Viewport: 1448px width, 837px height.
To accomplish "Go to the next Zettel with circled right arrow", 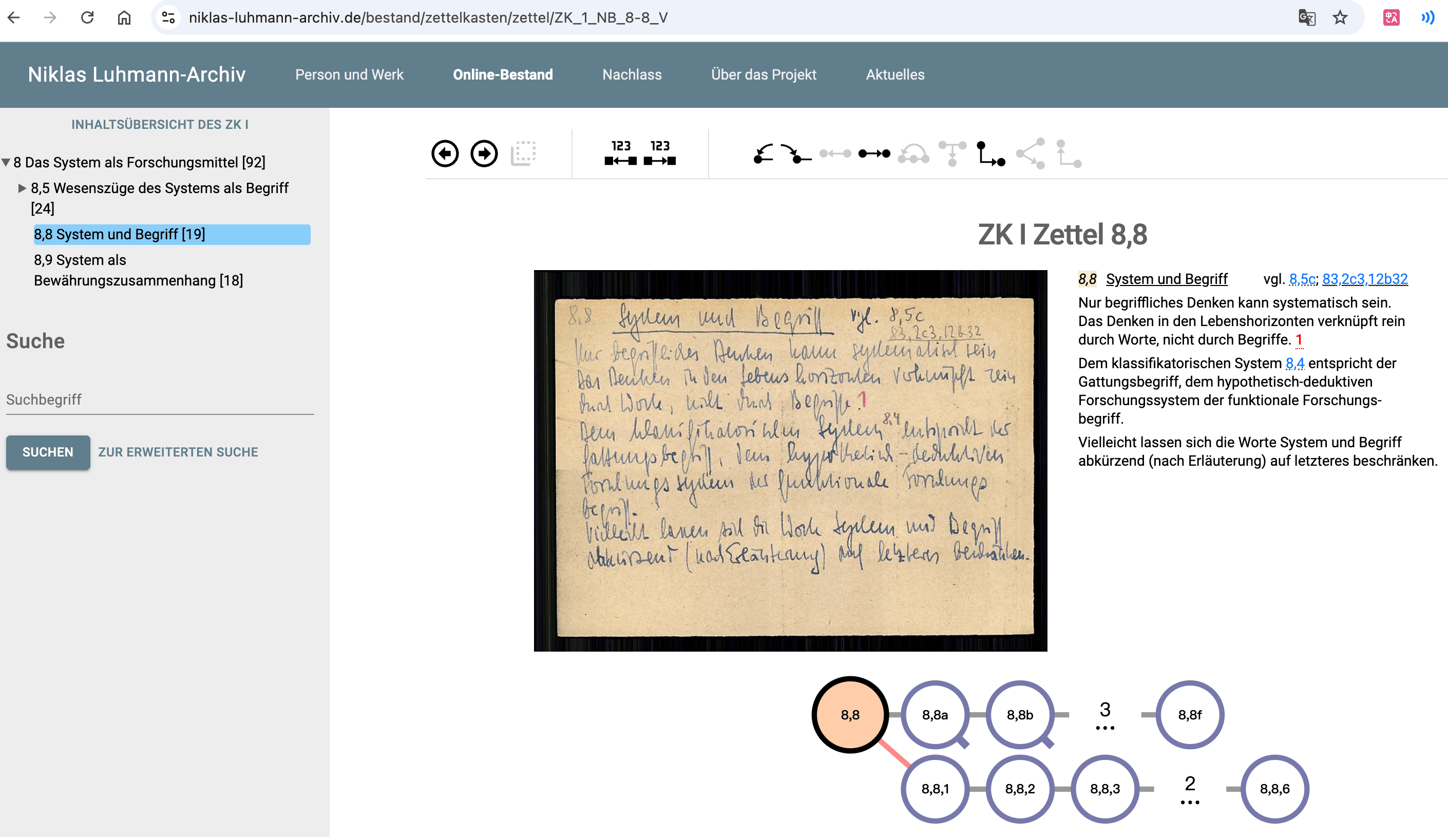I will click(484, 154).
